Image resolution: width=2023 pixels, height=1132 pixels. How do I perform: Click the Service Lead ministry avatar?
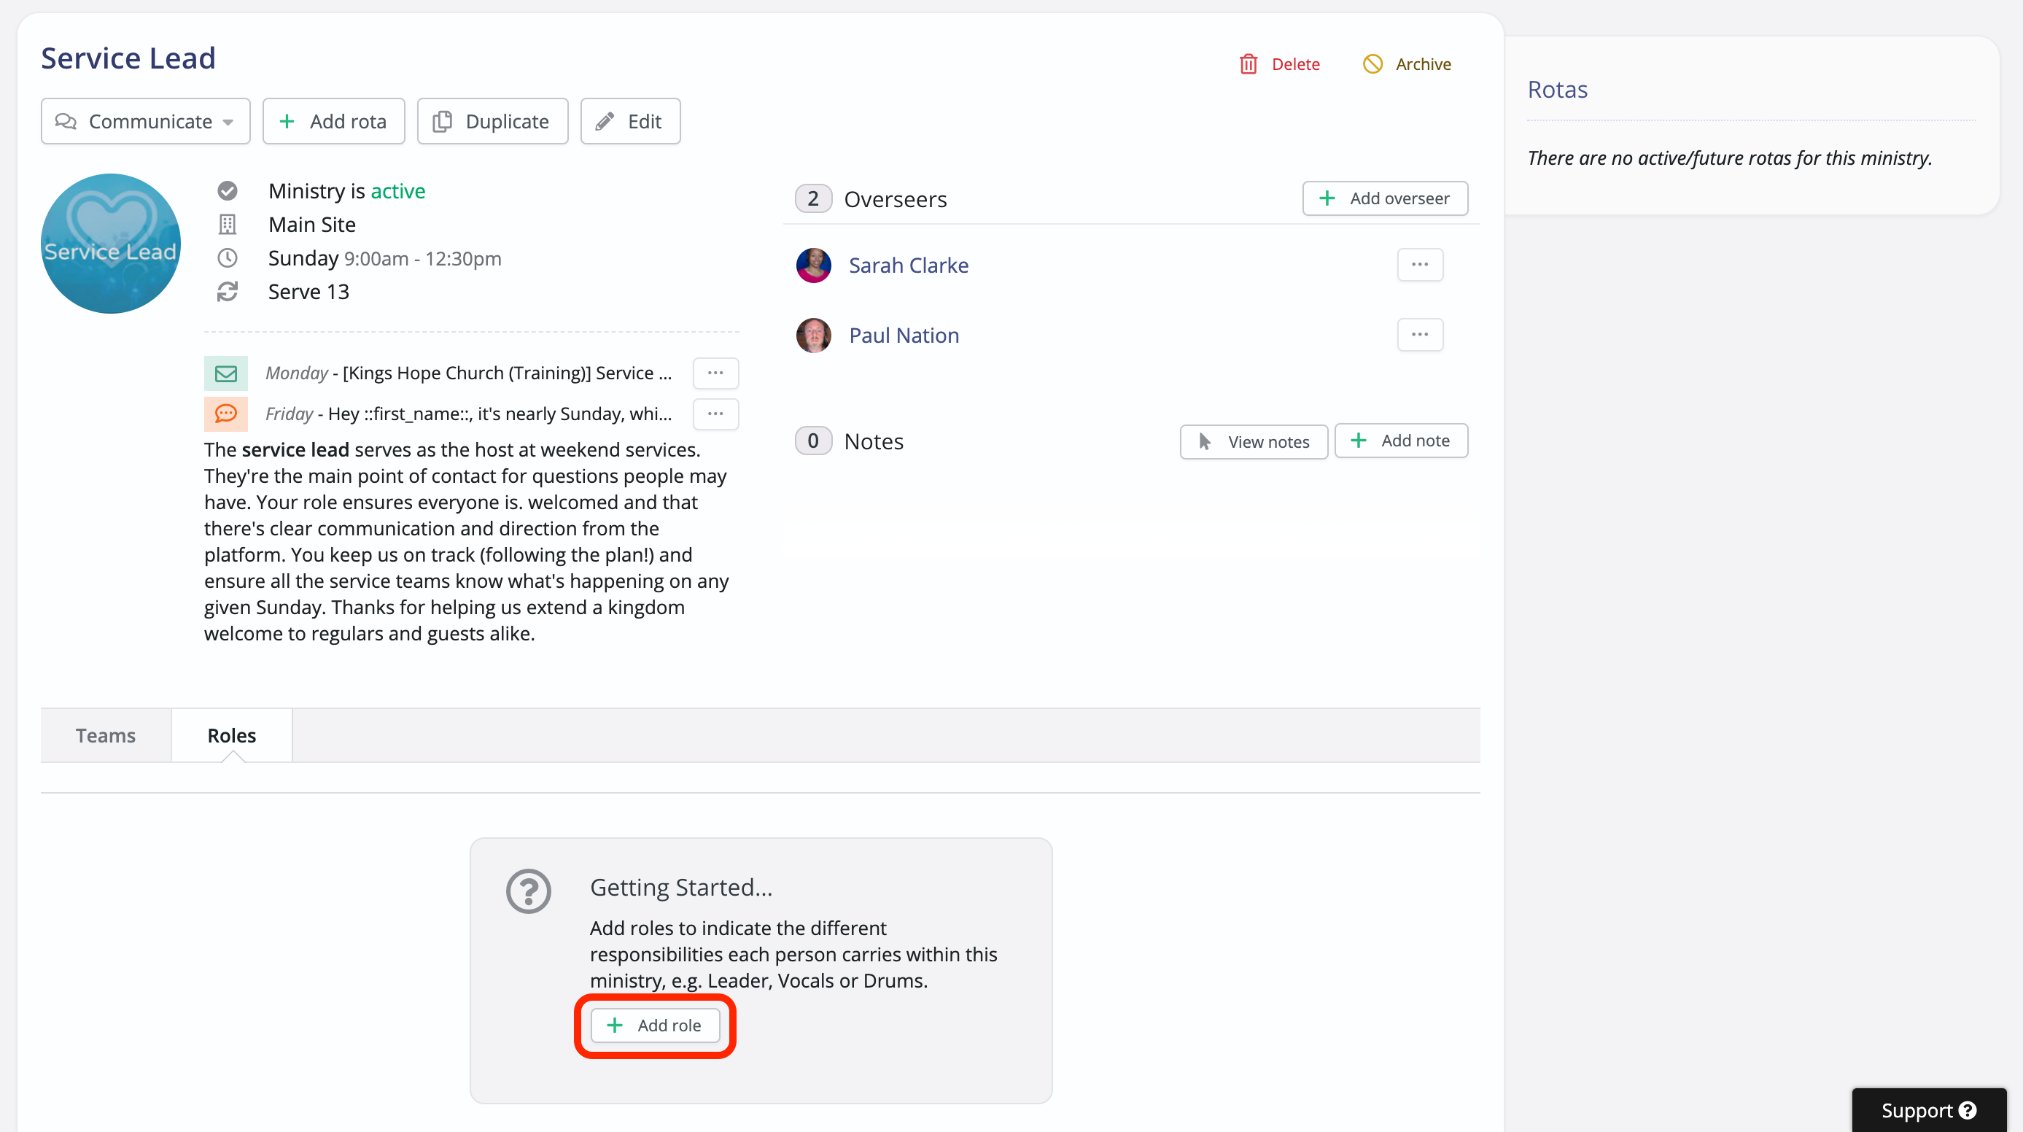(x=111, y=244)
